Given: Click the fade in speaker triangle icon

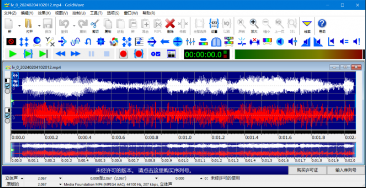Looking at the screenshot, I should coord(305,42).
